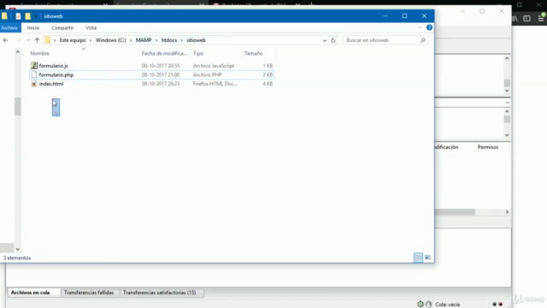The width and height of the screenshot is (547, 308).
Task: Refresh the sitioweb folder view
Action: (333, 40)
